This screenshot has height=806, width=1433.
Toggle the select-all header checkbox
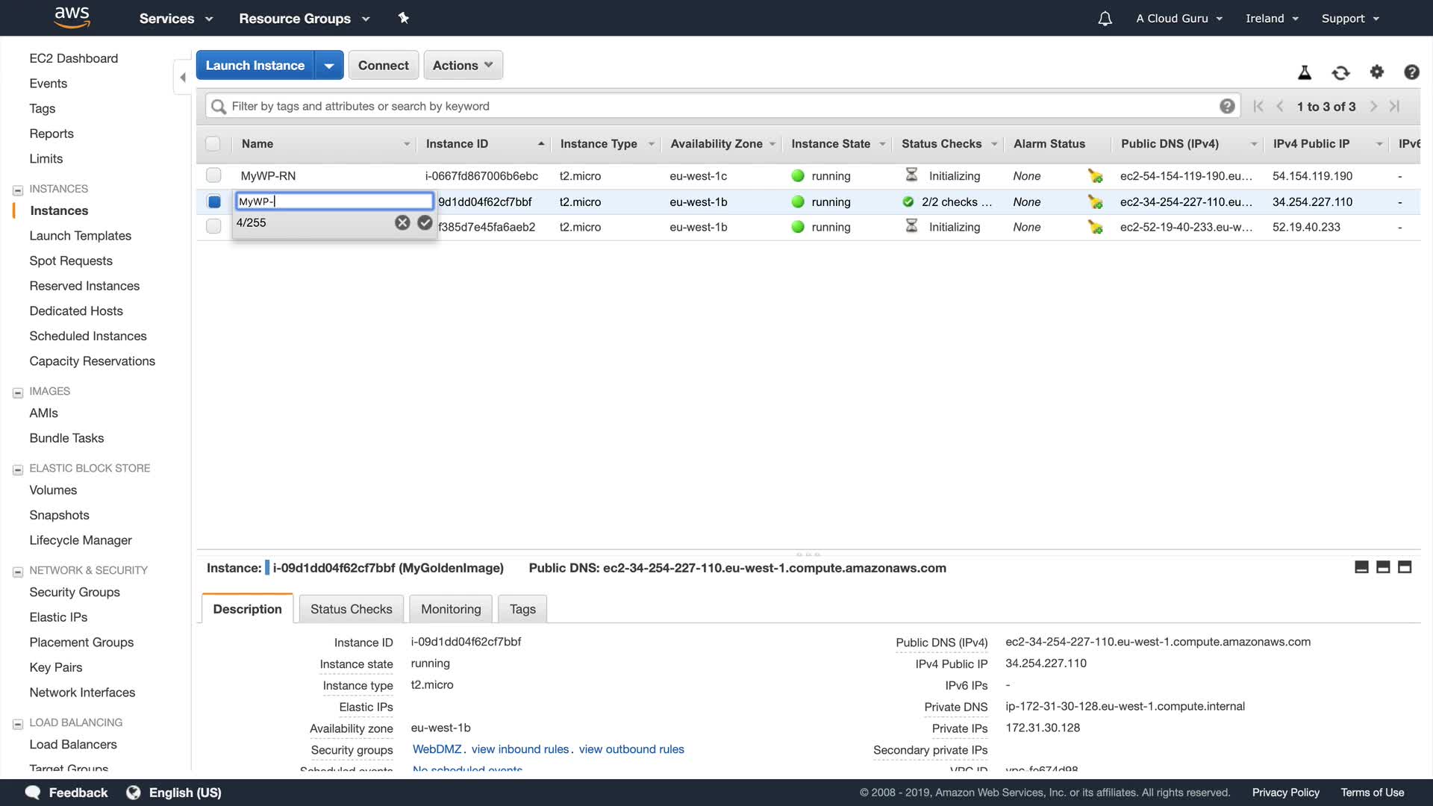click(x=213, y=144)
